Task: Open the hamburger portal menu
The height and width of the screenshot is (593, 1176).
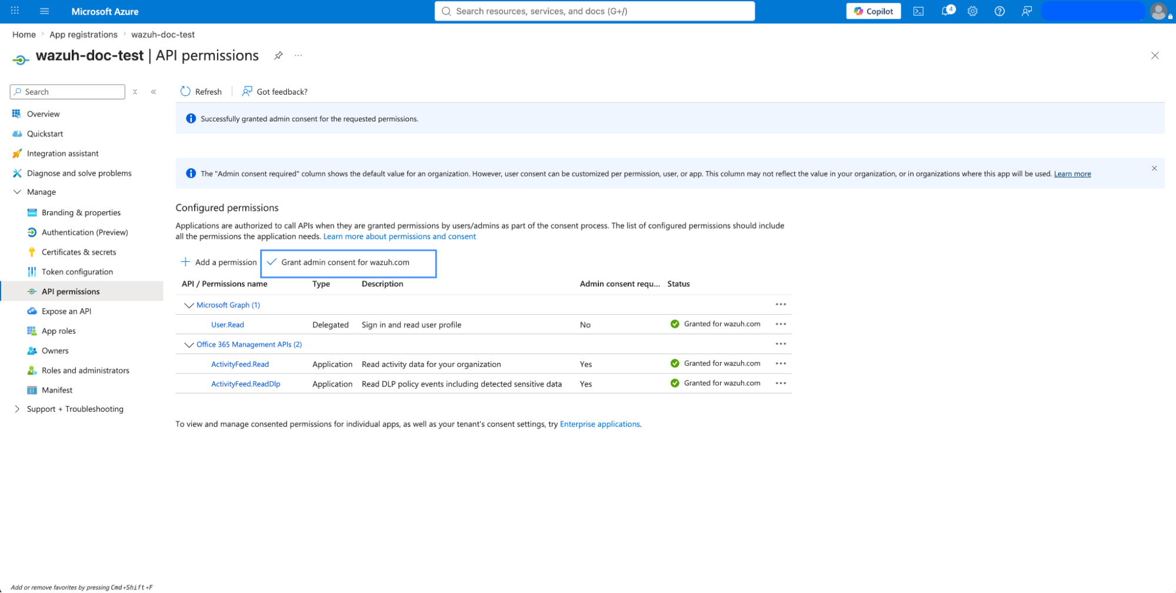Action: (x=45, y=11)
